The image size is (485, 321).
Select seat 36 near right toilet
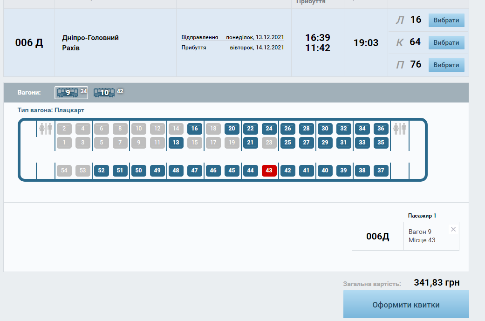click(x=381, y=129)
